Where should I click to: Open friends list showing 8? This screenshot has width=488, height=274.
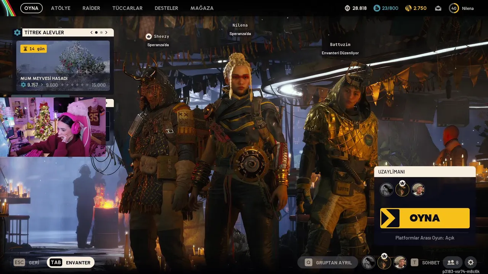tap(453, 263)
